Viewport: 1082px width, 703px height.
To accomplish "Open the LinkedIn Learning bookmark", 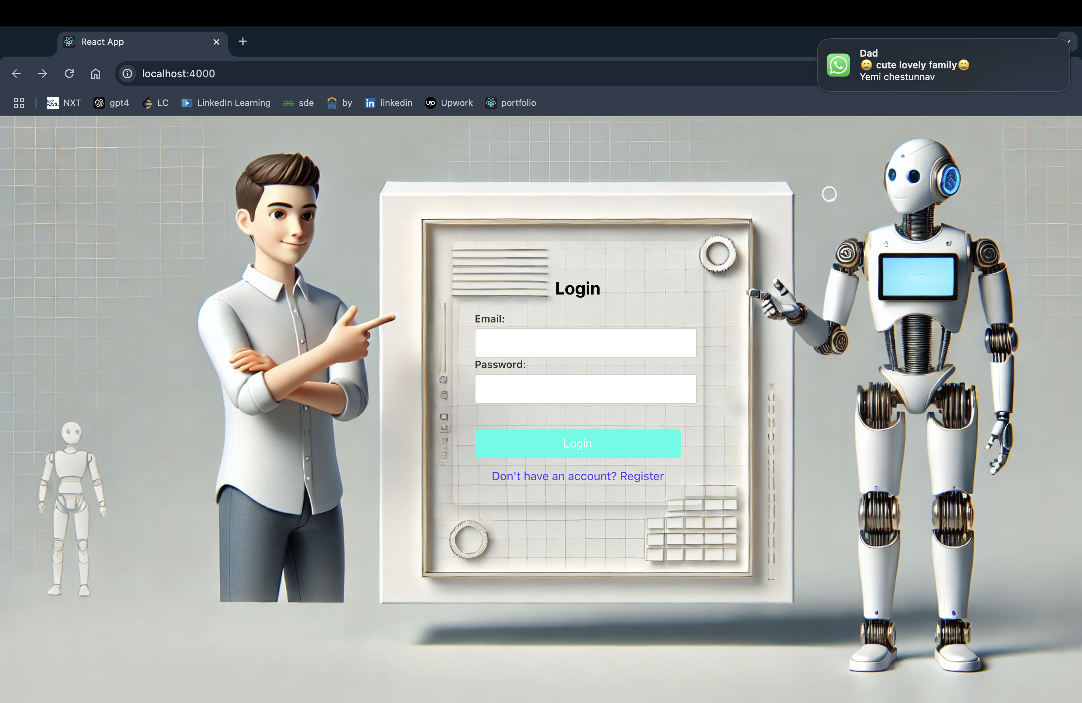I will 226,103.
